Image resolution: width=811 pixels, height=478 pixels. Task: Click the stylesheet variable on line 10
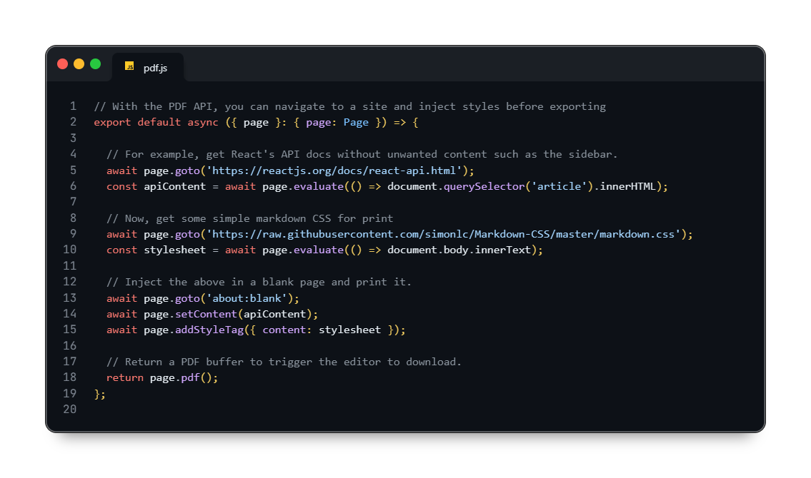coord(174,250)
